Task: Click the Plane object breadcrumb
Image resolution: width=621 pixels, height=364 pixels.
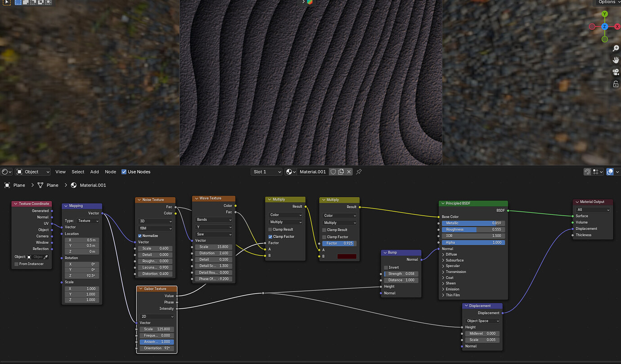Action: [15, 185]
